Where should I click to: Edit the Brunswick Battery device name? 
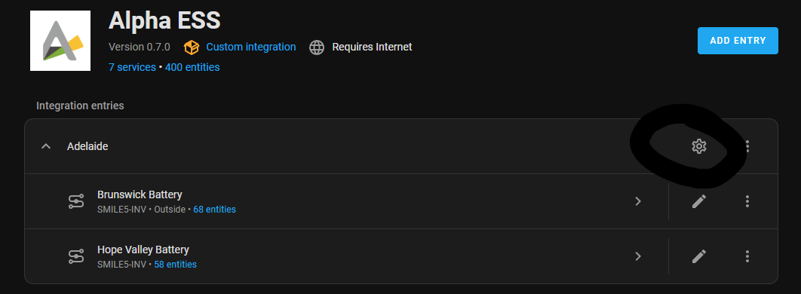(699, 201)
